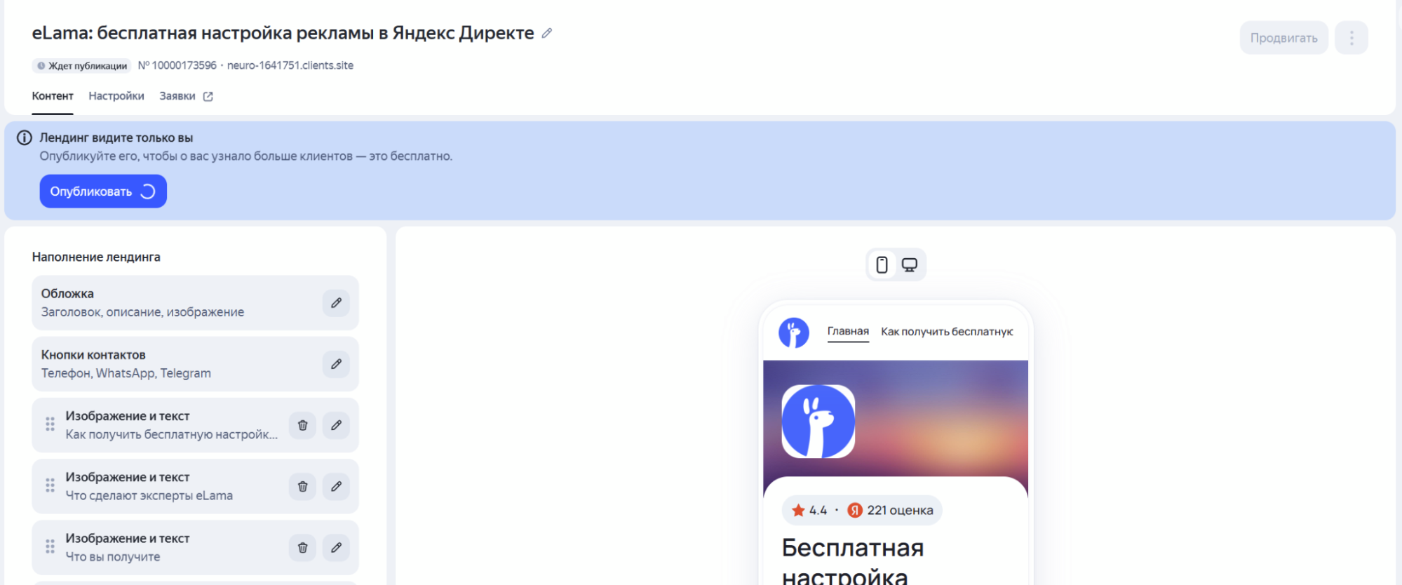The height and width of the screenshot is (585, 1402).
Task: Click drag handle of 'Что сделают эксперты eLama'
Action: pyautogui.click(x=50, y=485)
